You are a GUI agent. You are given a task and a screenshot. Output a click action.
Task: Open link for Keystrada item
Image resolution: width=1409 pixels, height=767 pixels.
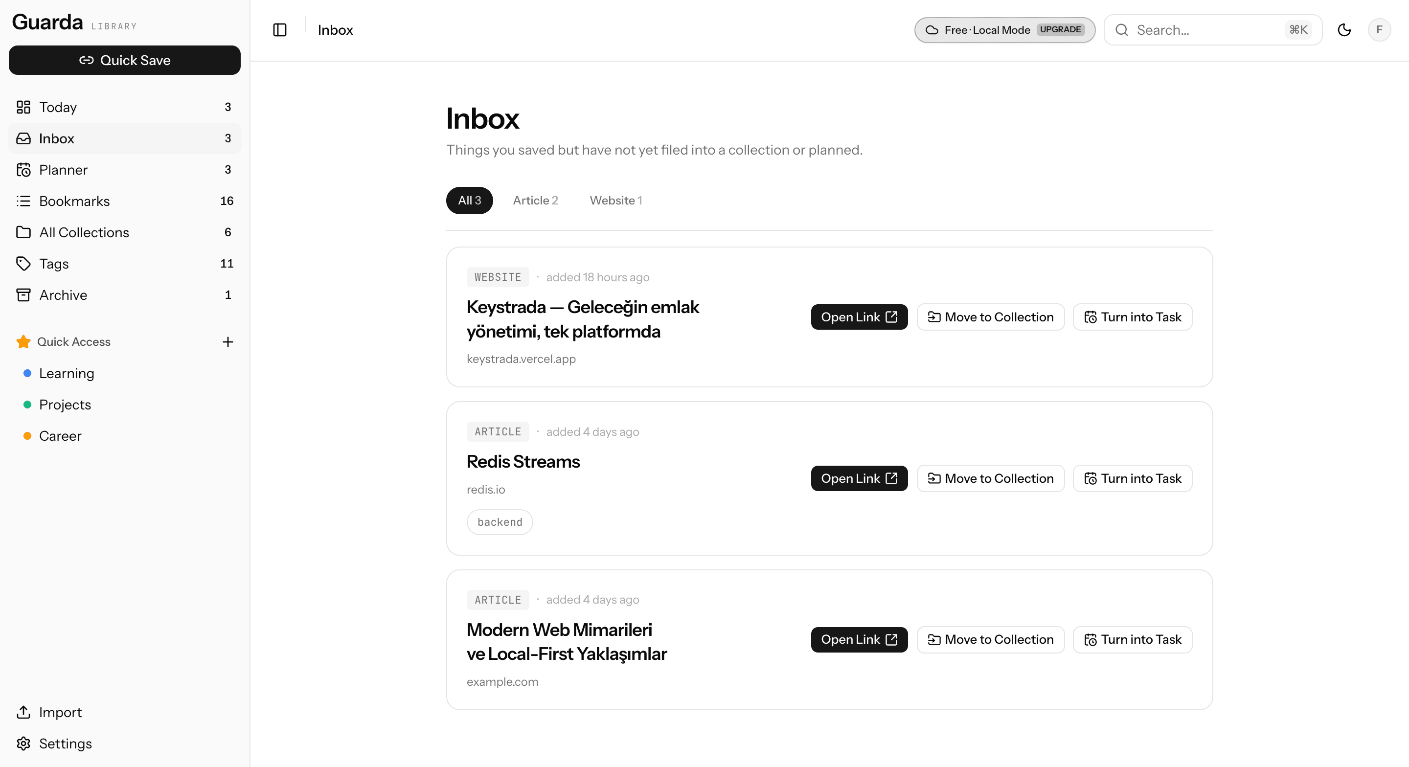click(x=859, y=317)
